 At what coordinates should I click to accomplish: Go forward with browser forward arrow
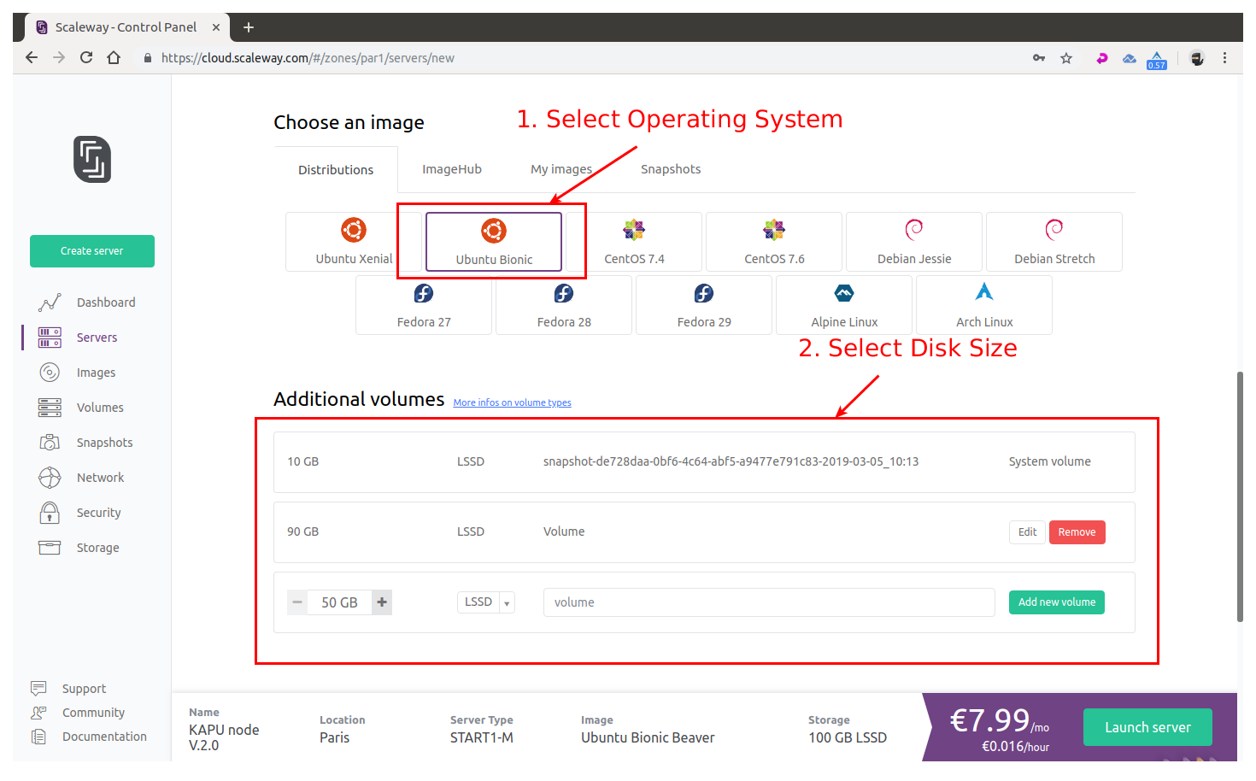coord(59,57)
